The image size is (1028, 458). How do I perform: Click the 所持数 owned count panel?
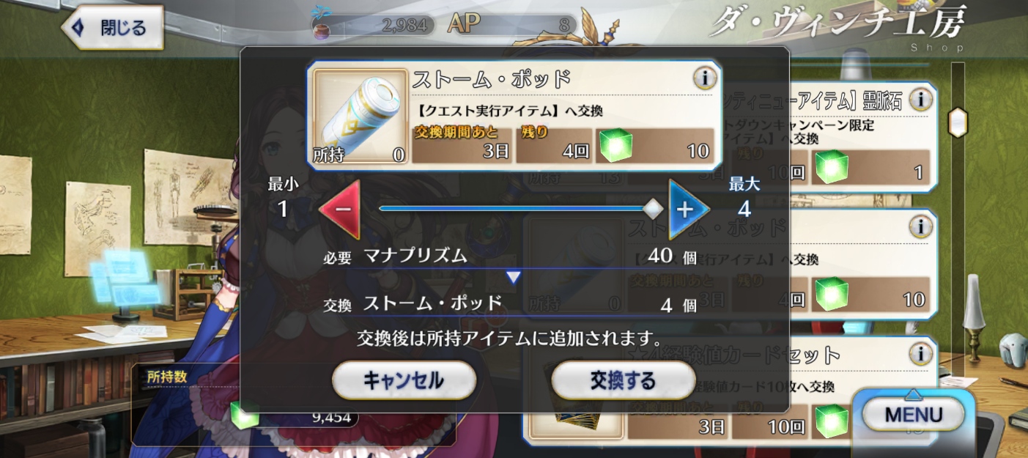click(x=293, y=404)
